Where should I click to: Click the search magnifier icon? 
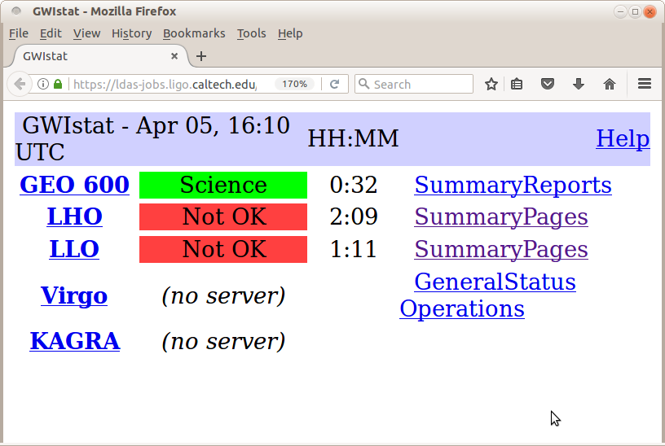tap(364, 84)
